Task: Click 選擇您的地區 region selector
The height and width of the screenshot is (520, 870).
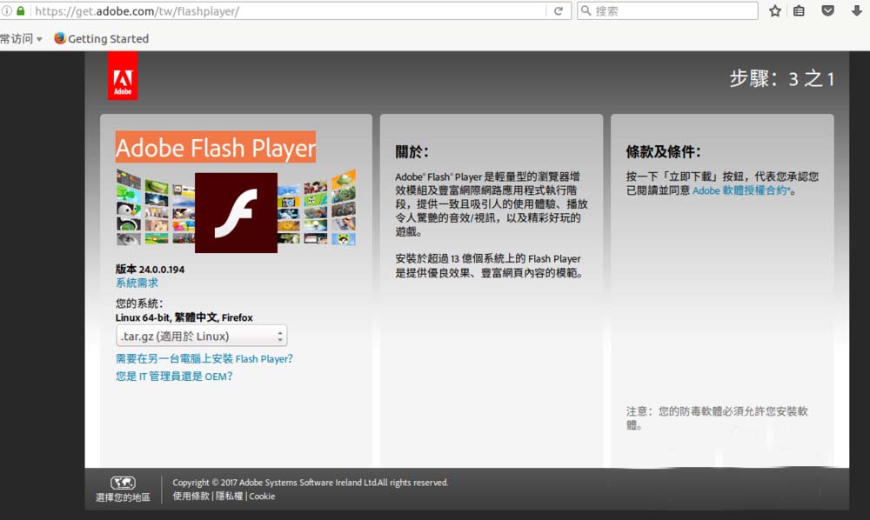Action: tap(123, 497)
